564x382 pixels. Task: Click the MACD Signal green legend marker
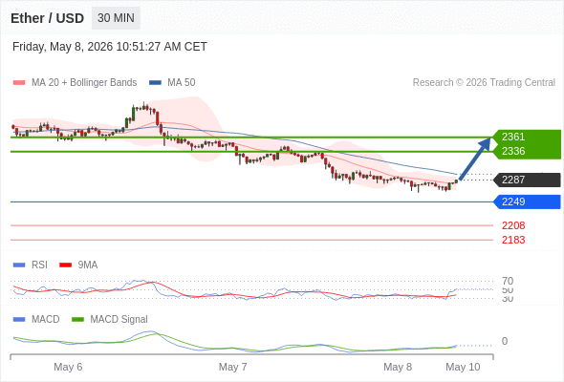77,320
